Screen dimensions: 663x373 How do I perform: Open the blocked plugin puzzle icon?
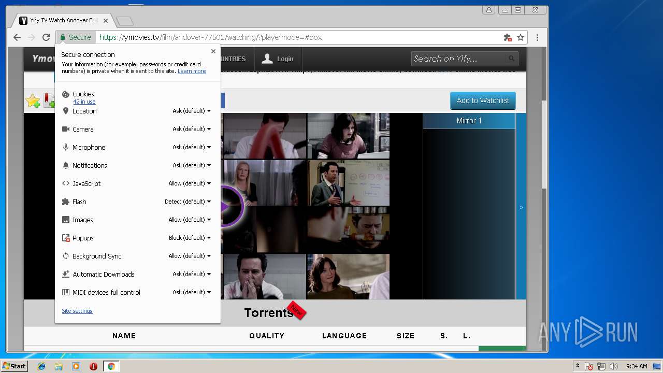[508, 37]
